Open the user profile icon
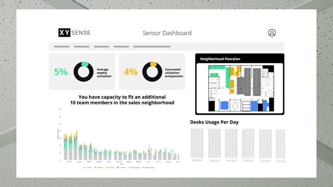The height and width of the screenshot is (187, 333). [272, 33]
